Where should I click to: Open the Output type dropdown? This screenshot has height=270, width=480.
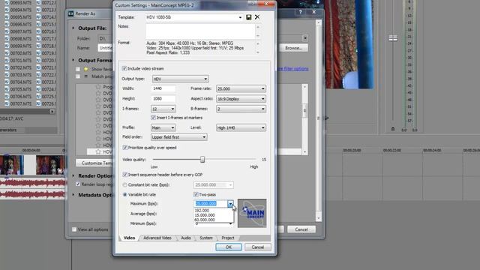point(180,79)
